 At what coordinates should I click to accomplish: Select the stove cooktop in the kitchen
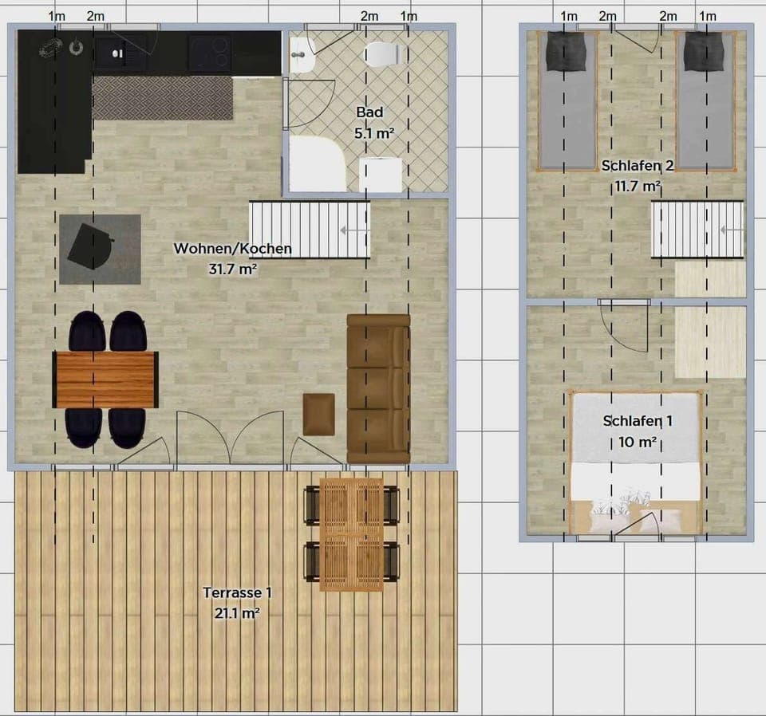210,53
